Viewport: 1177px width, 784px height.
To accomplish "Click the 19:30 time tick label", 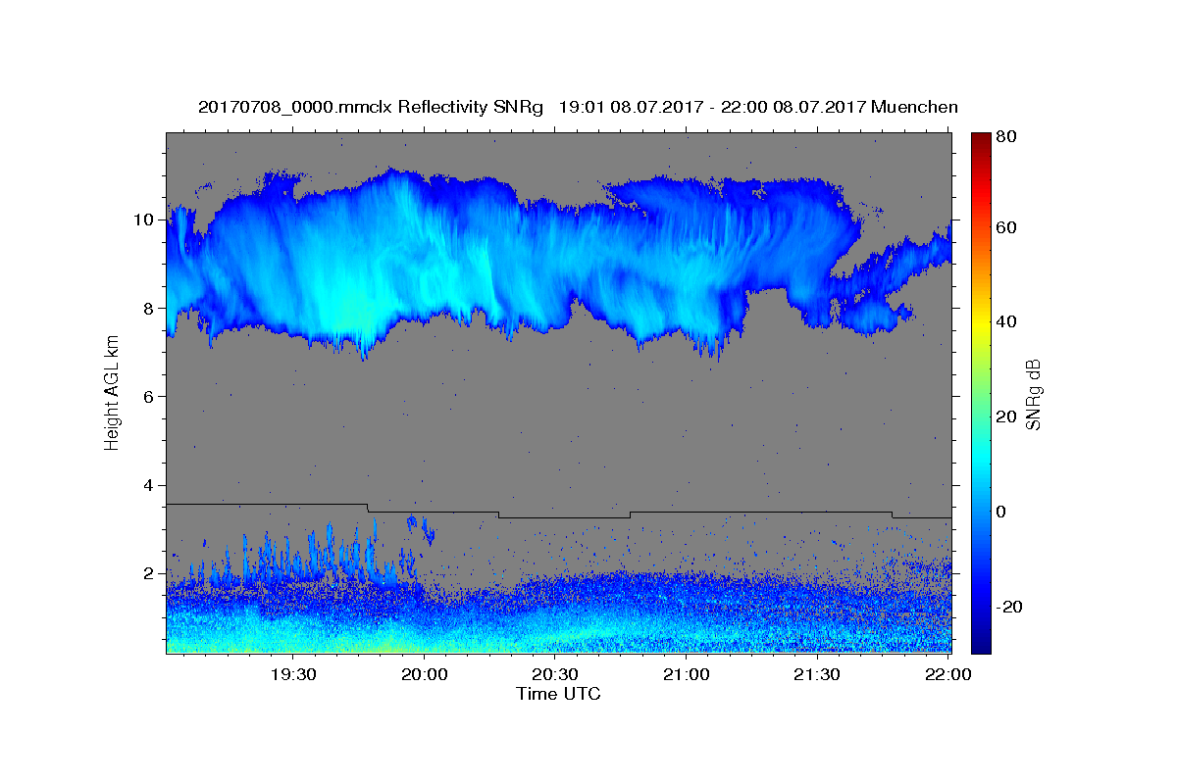I will 293,674.
